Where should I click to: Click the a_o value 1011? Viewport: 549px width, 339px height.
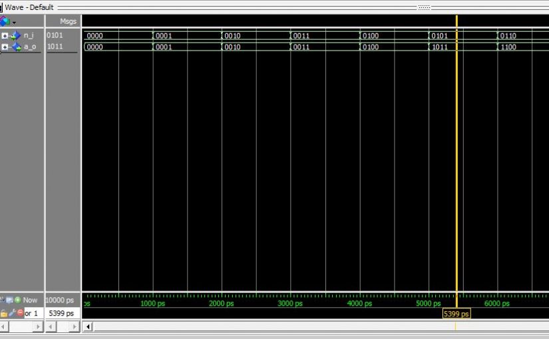[x=55, y=47]
